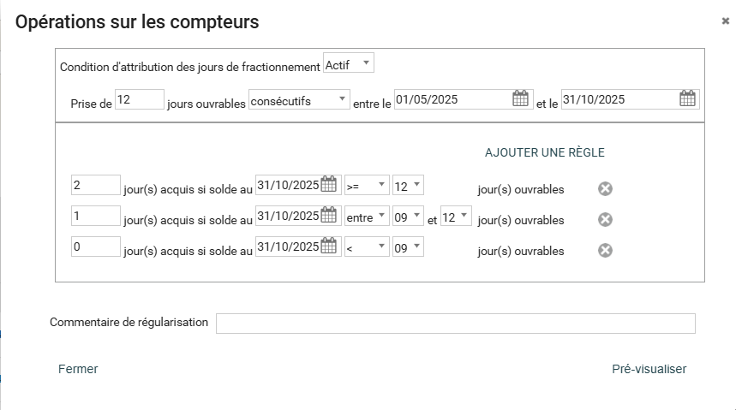Delete the rule with 0 days acquired
The height and width of the screenshot is (410, 736).
(605, 251)
